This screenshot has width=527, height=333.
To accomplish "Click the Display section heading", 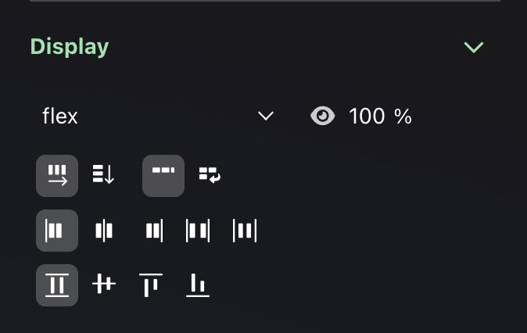I will (x=70, y=47).
